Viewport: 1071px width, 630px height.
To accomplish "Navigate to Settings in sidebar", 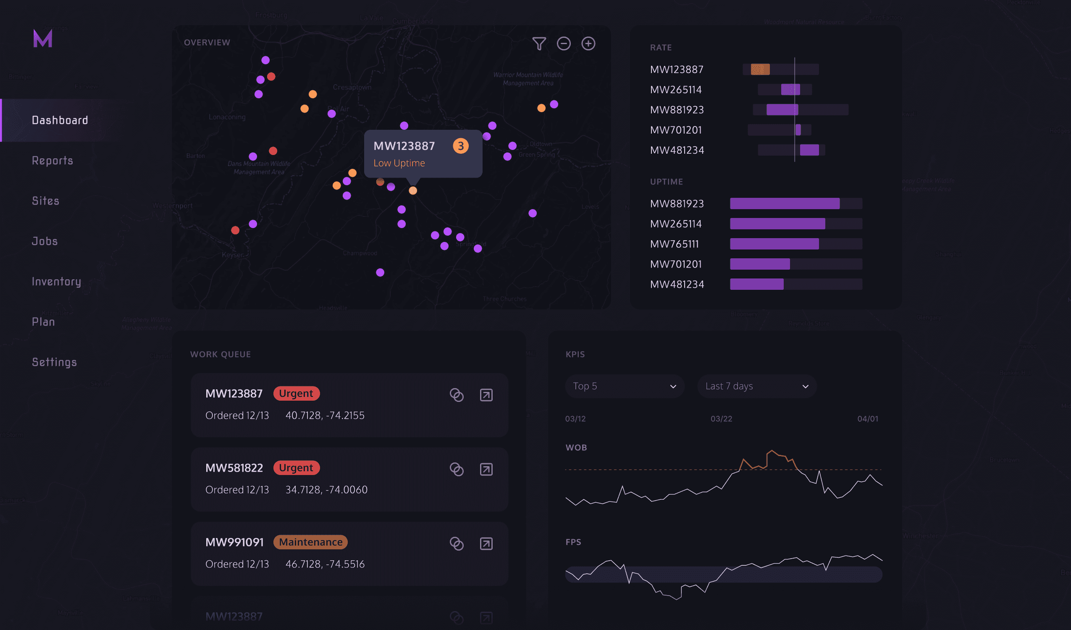I will click(55, 362).
